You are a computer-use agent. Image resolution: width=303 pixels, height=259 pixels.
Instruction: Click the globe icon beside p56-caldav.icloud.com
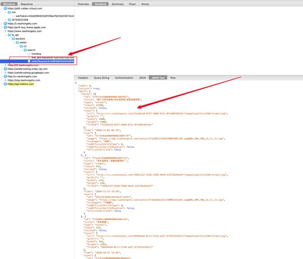coord(5,9)
